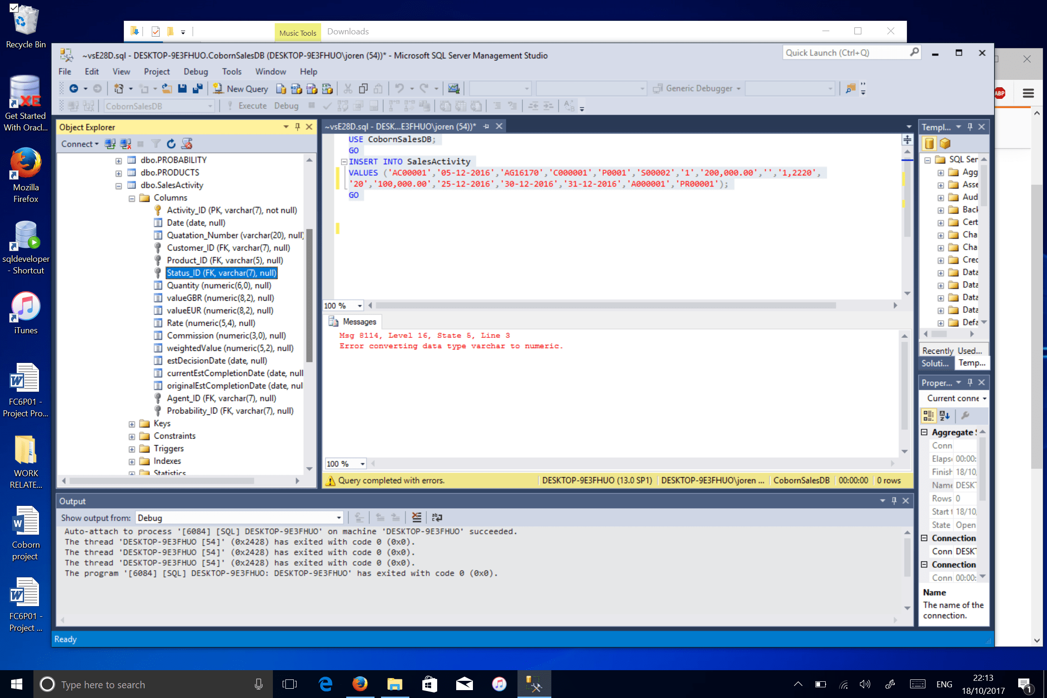Clear all text in Output pane
The width and height of the screenshot is (1047, 698).
pos(417,517)
